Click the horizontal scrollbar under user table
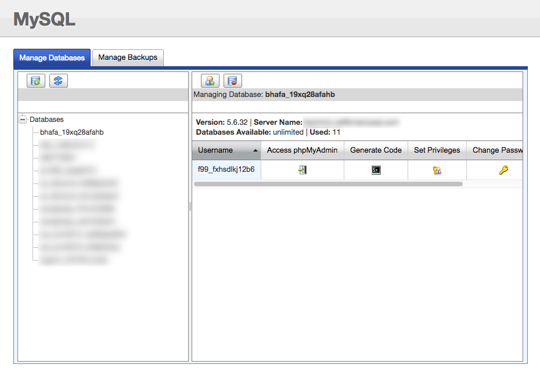The image size is (540, 375). (x=328, y=184)
